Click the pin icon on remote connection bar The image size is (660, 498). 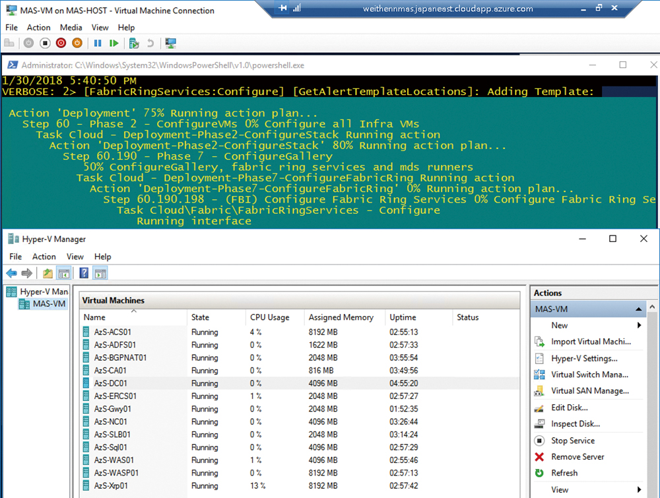pyautogui.click(x=283, y=7)
